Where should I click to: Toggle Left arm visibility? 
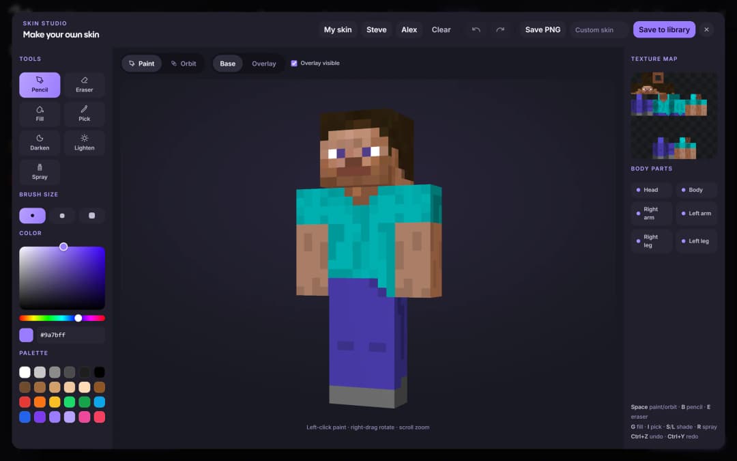click(x=696, y=213)
